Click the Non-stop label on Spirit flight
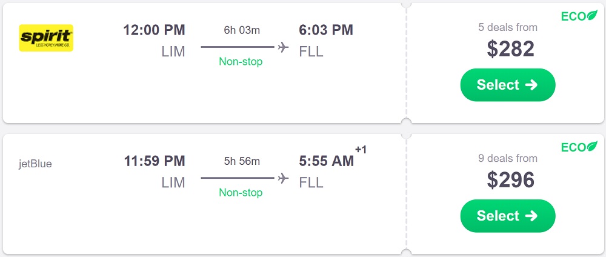Image resolution: width=606 pixels, height=257 pixels. [x=241, y=61]
